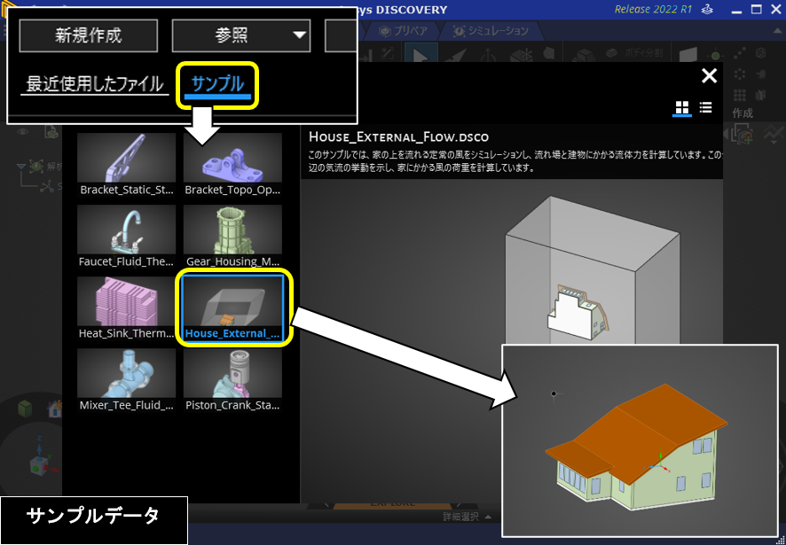Expand the 詳細選択 arrow
Image resolution: width=786 pixels, height=545 pixels.
488,517
